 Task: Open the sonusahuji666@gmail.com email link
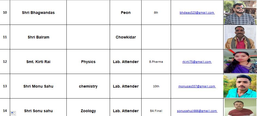click(197, 111)
